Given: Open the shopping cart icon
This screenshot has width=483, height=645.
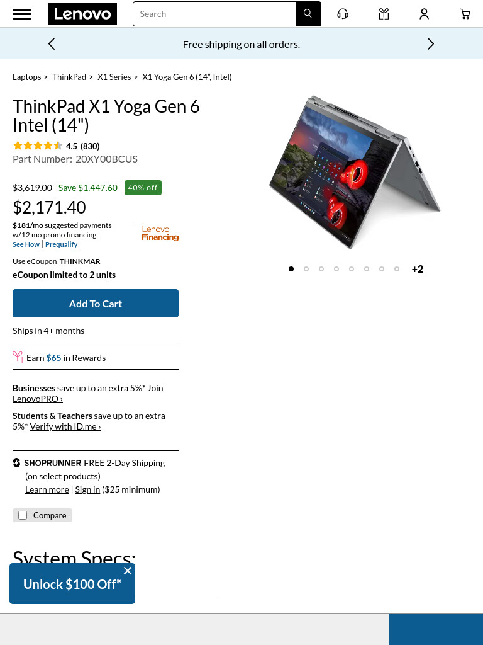Looking at the screenshot, I should (x=465, y=14).
